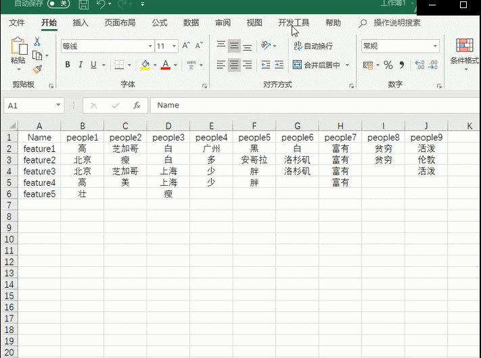Click the Paste clipboard icon
The image size is (481, 358).
point(19,46)
